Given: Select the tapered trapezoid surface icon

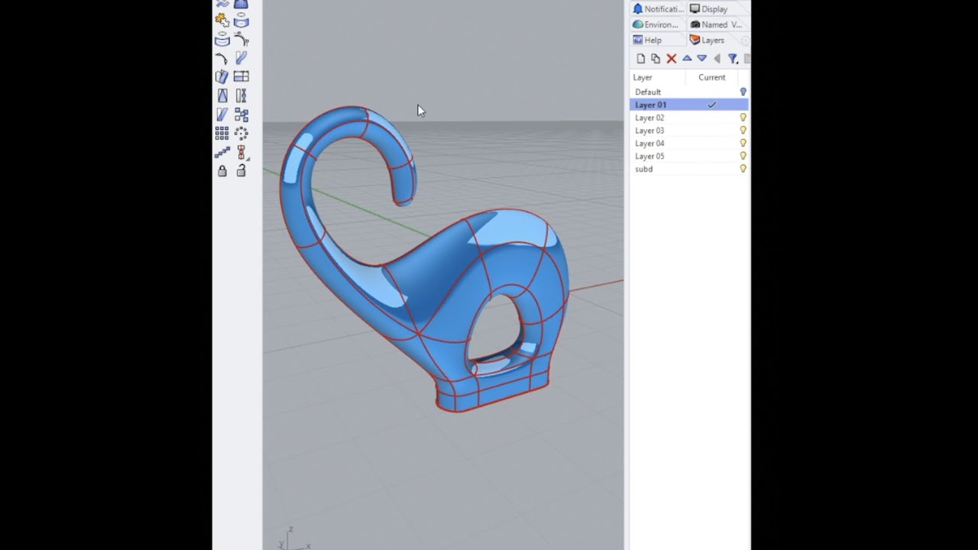Looking at the screenshot, I should point(222,95).
